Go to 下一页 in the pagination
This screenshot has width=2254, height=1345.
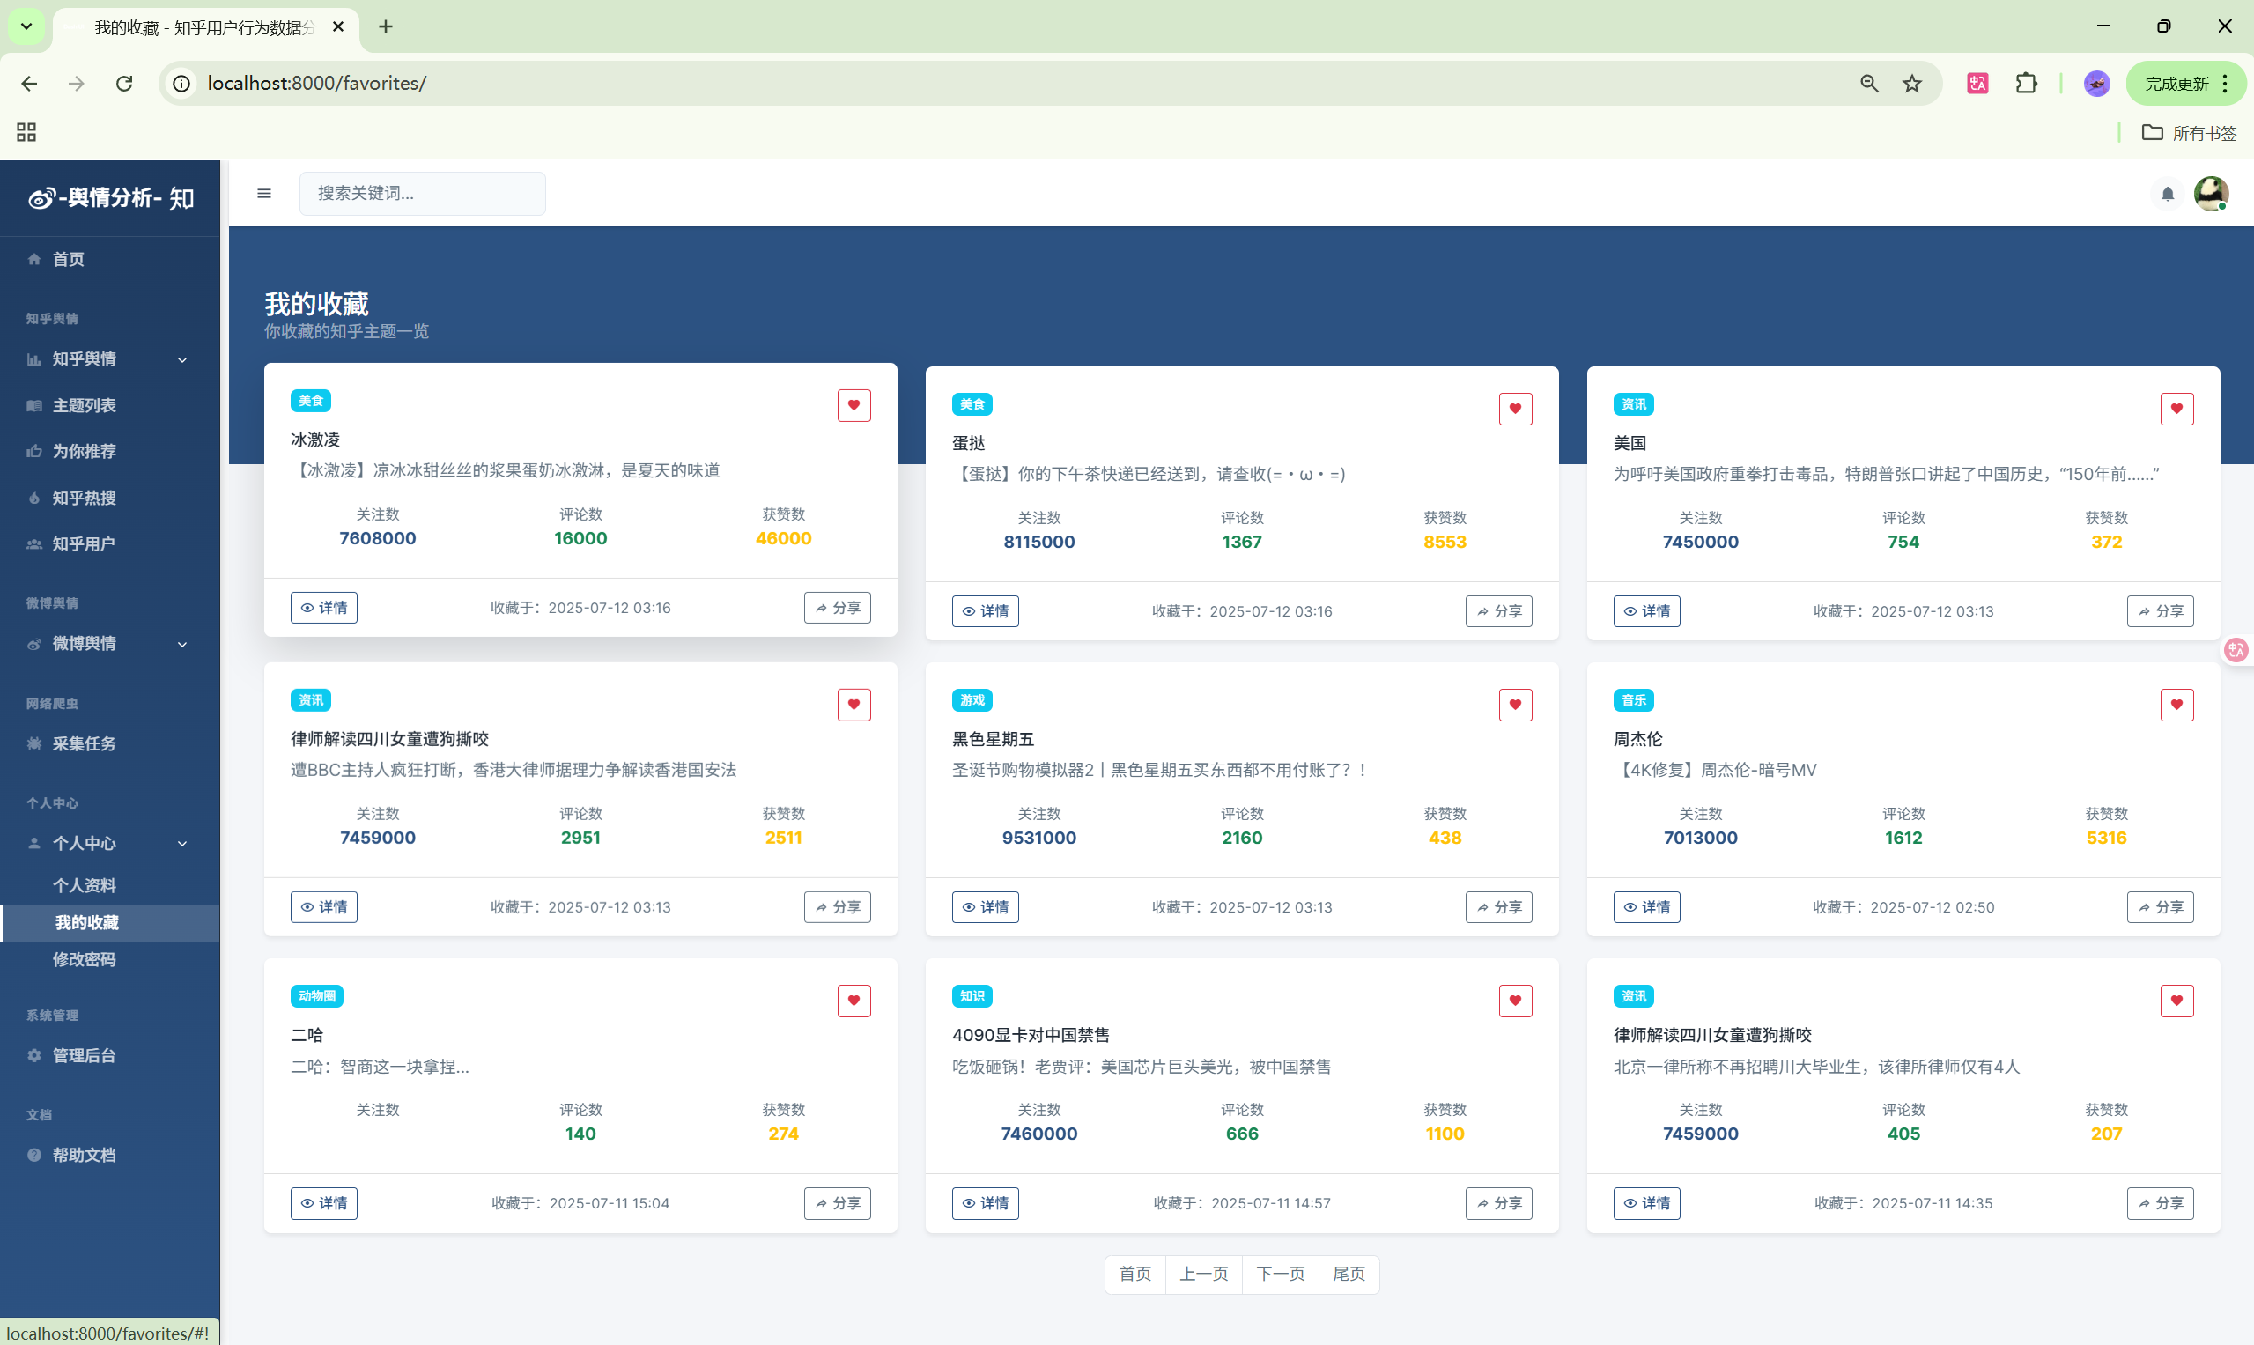coord(1280,1274)
